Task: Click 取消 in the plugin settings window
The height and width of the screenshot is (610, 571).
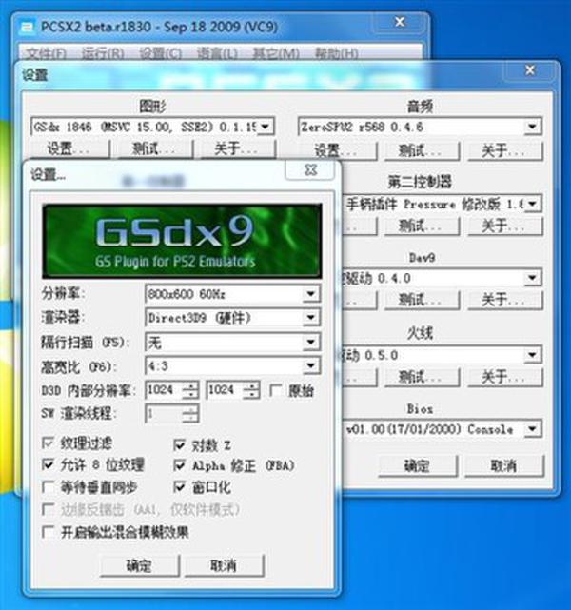Action: click(x=504, y=465)
